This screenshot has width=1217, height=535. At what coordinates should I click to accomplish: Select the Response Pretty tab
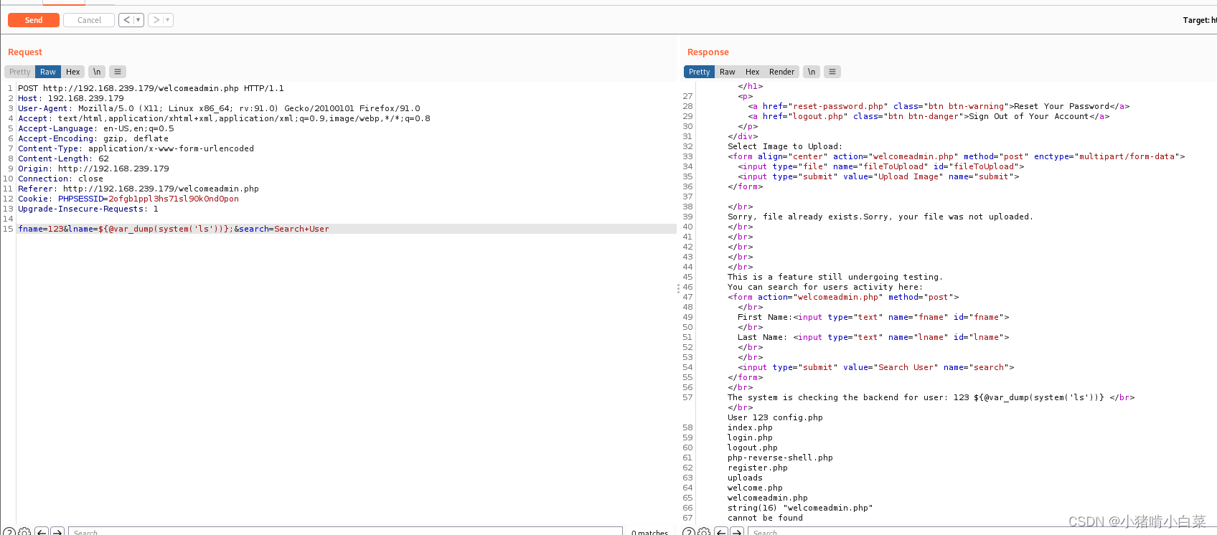699,72
